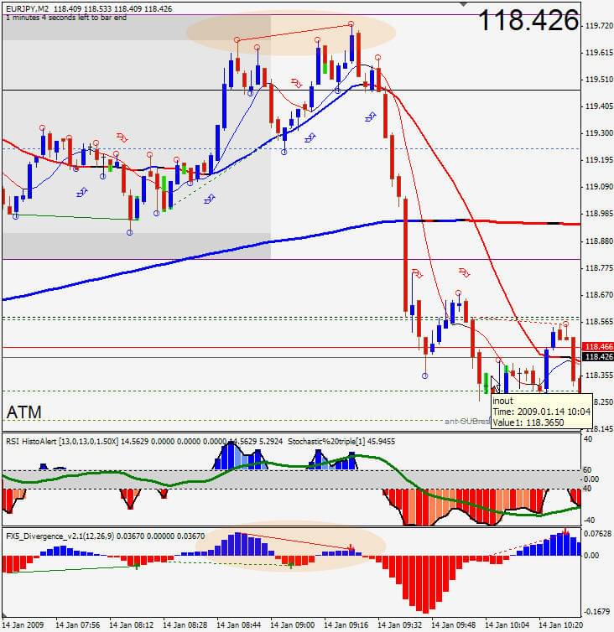The width and height of the screenshot is (614, 632).
Task: Click the 14 Jan 09:00 time axis label
Action: (293, 625)
